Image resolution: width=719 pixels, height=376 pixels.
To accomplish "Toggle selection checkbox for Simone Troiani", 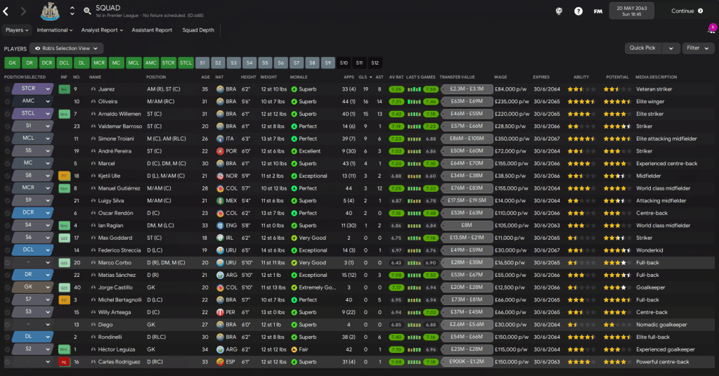I will point(8,138).
